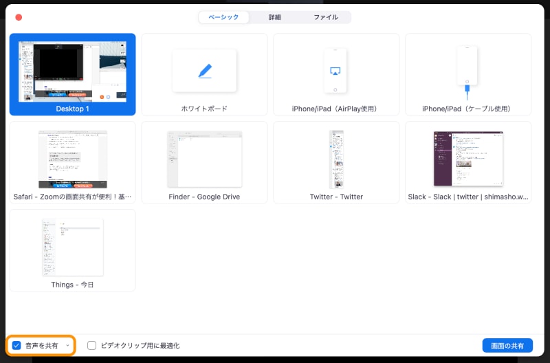Click the Twitter - Twitter label
The width and height of the screenshot is (550, 363).
336,197
